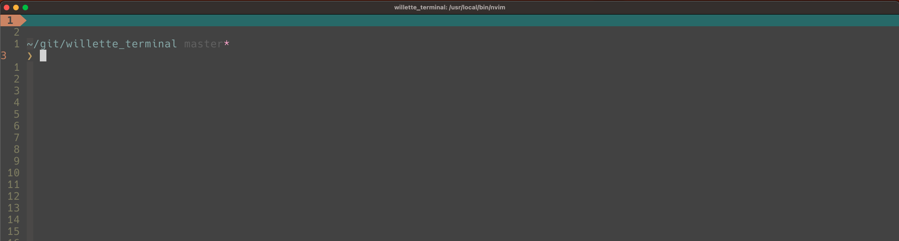Click the yellow prompt chevron symbol

[x=30, y=56]
